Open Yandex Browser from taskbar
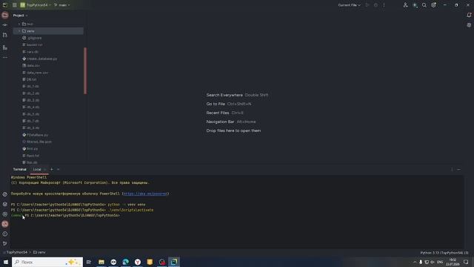 click(x=138, y=262)
